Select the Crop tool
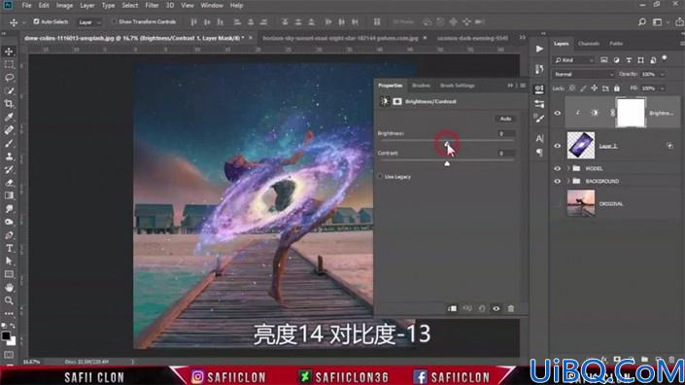 tap(9, 104)
